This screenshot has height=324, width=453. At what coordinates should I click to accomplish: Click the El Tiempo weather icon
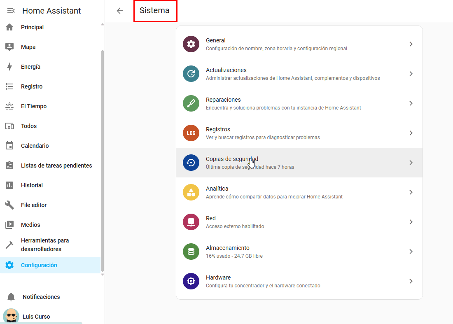pyautogui.click(x=9, y=106)
